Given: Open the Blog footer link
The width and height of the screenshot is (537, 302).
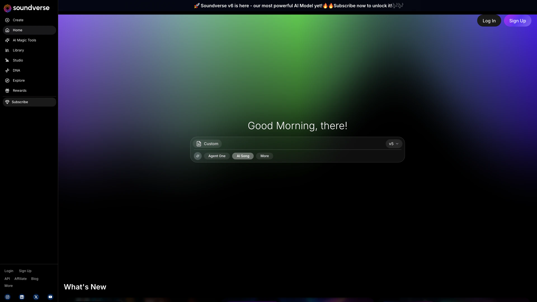Looking at the screenshot, I should tap(35, 279).
